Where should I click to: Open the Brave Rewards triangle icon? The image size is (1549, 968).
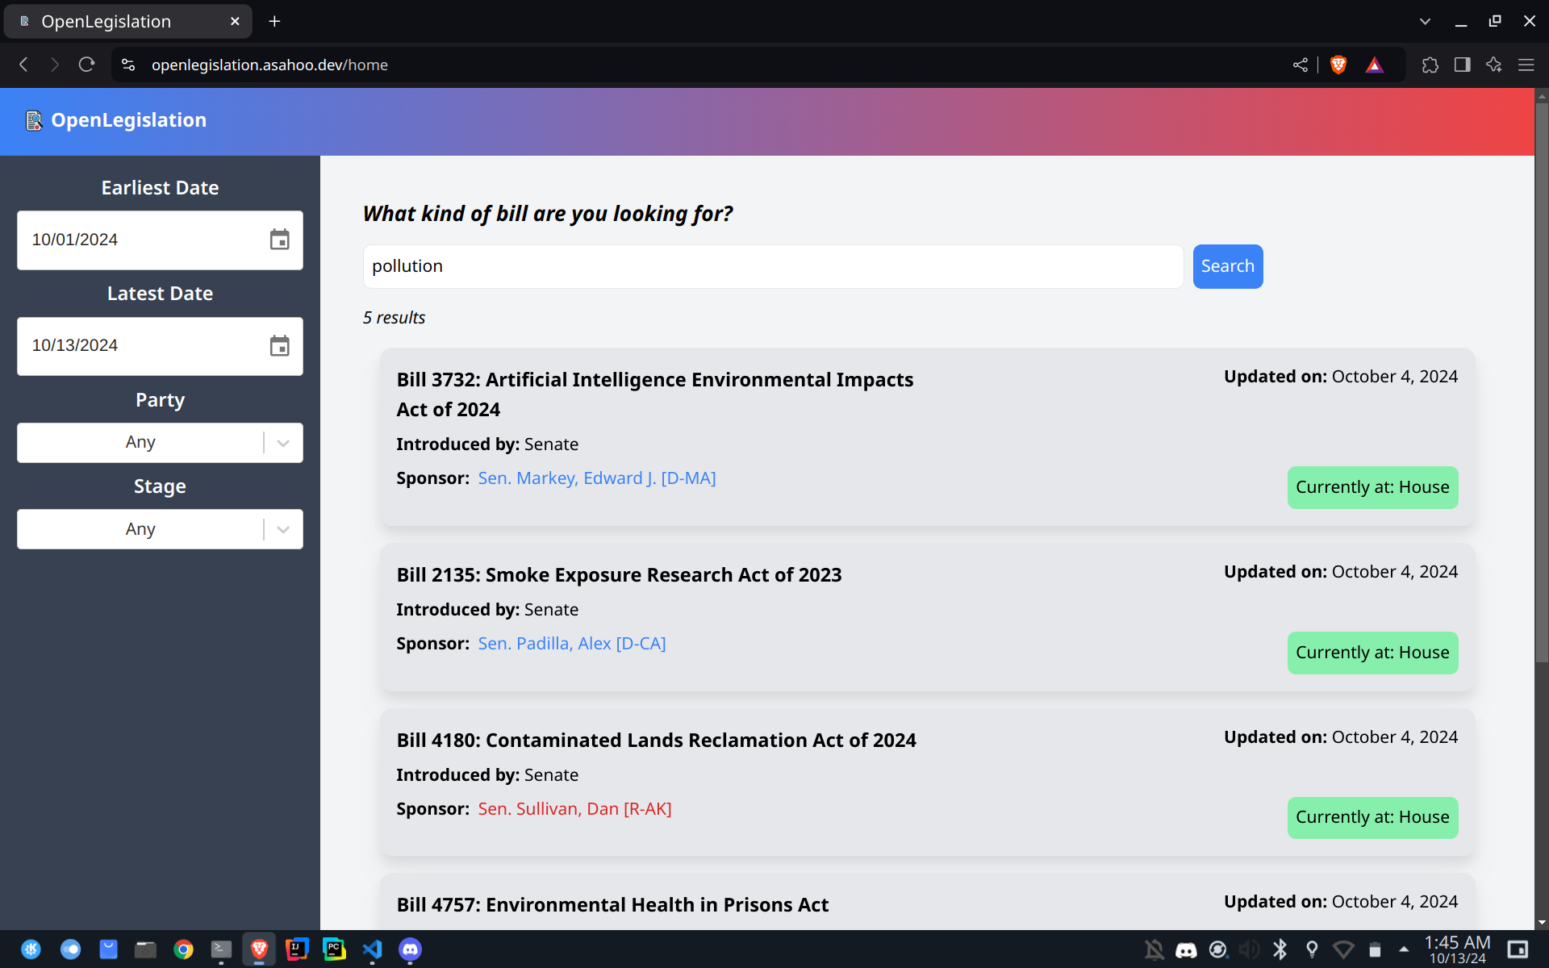(x=1375, y=65)
